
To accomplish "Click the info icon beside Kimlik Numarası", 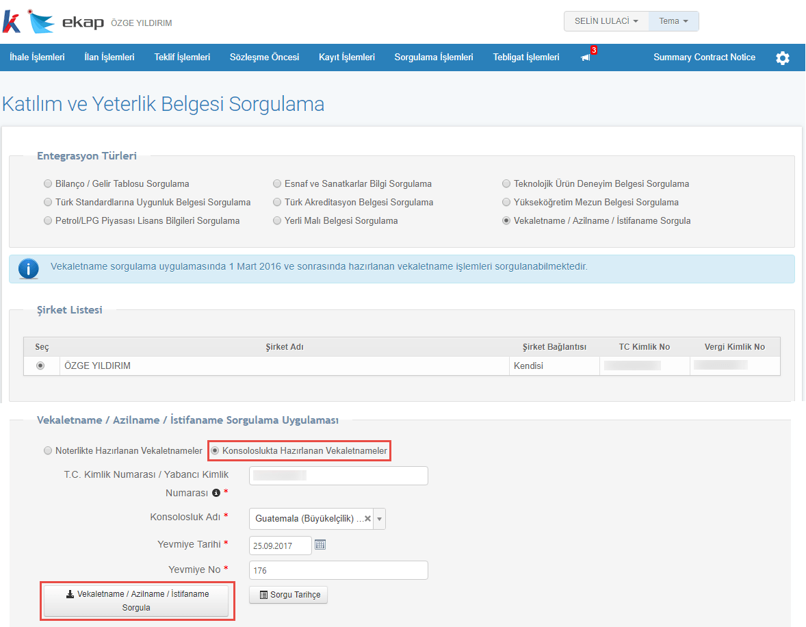I will [216, 493].
